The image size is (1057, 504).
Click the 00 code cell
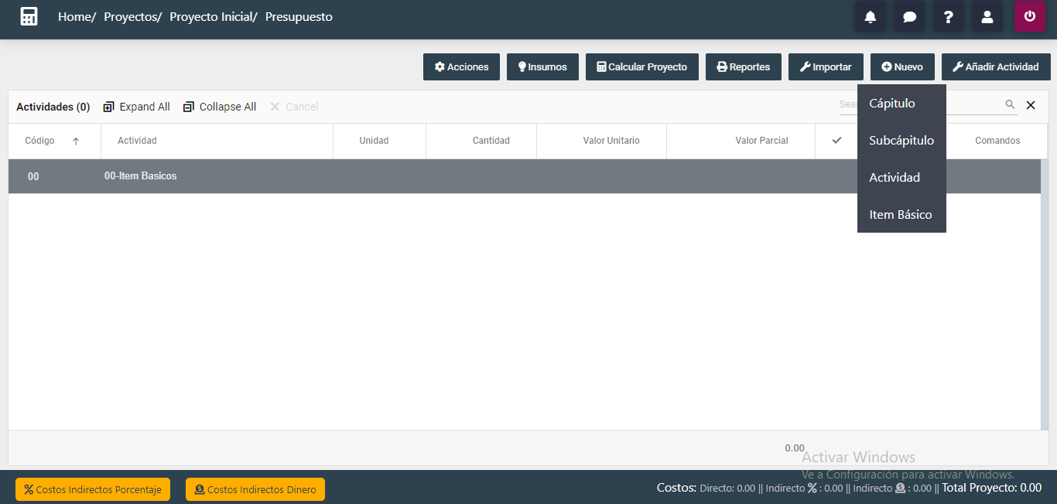pos(33,176)
